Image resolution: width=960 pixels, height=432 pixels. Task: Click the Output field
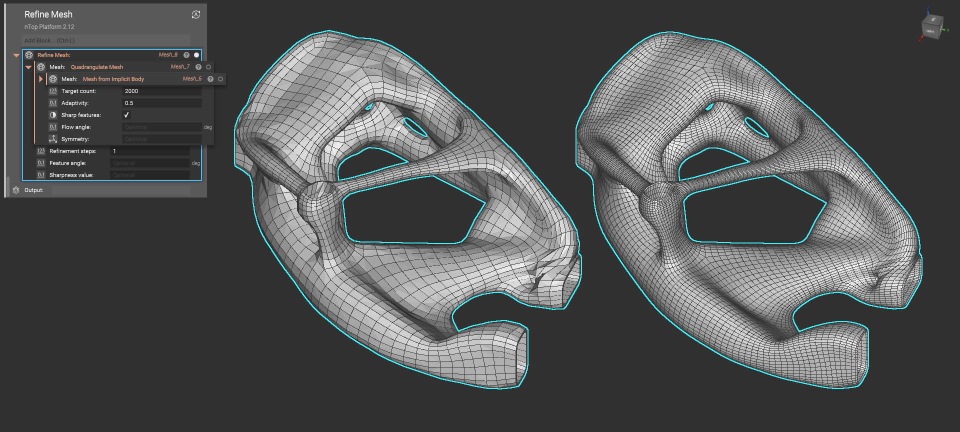pyautogui.click(x=121, y=190)
